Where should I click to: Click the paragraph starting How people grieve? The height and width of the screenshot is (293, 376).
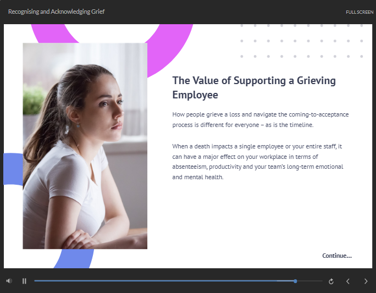click(x=261, y=120)
